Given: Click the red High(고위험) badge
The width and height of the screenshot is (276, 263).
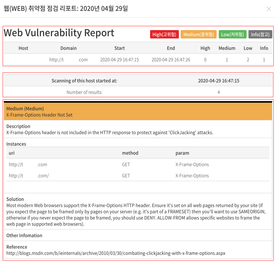Looking at the screenshot, I should (x=164, y=34).
